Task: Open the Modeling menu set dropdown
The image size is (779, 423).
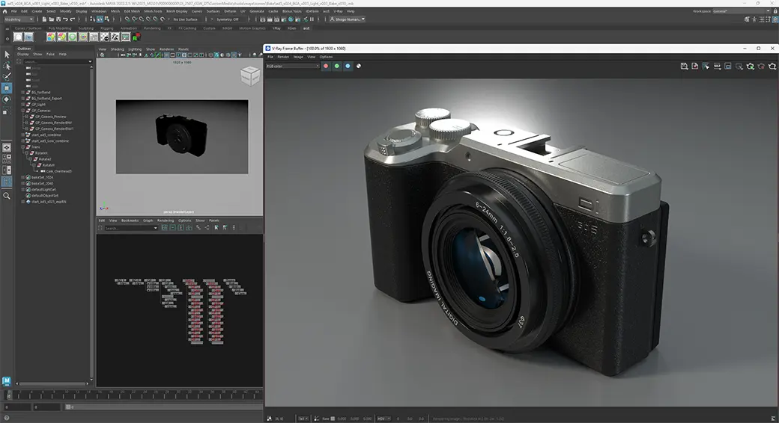Action: click(x=19, y=19)
